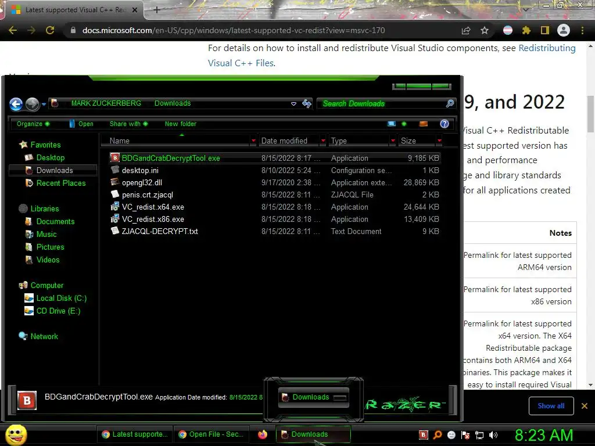Open the recent locations dropdown beside nav arrows

coord(44,104)
